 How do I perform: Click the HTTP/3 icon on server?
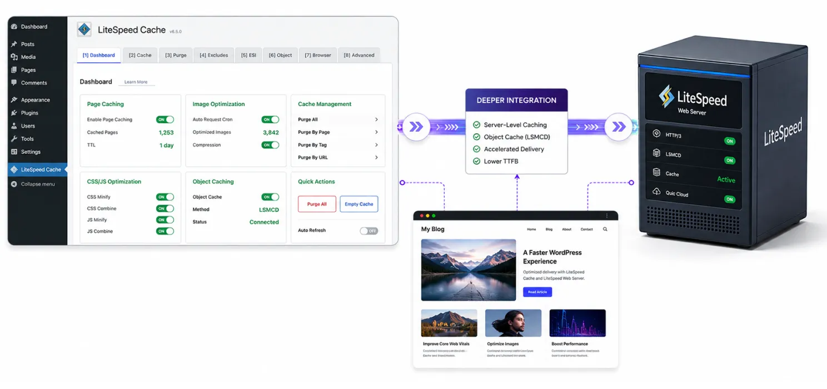(656, 134)
